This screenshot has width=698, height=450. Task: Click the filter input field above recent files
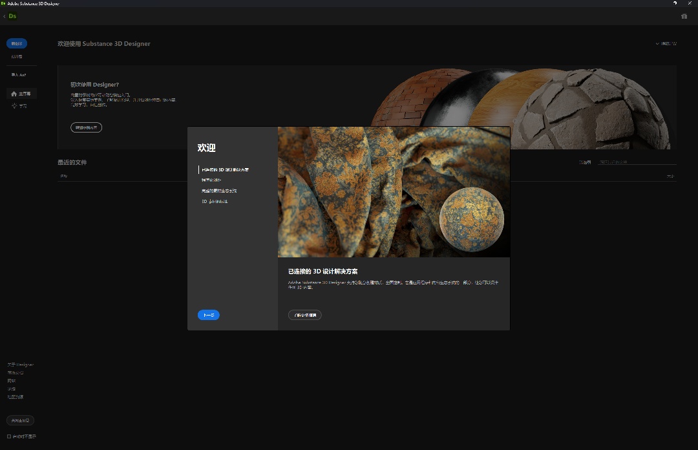coord(637,162)
